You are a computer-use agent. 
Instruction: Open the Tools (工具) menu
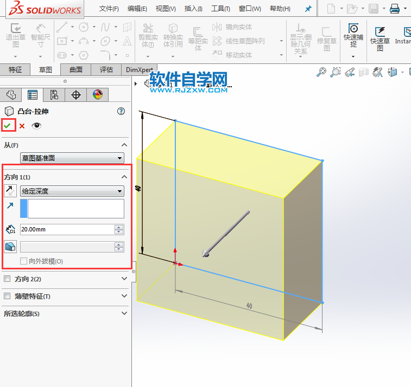220,9
